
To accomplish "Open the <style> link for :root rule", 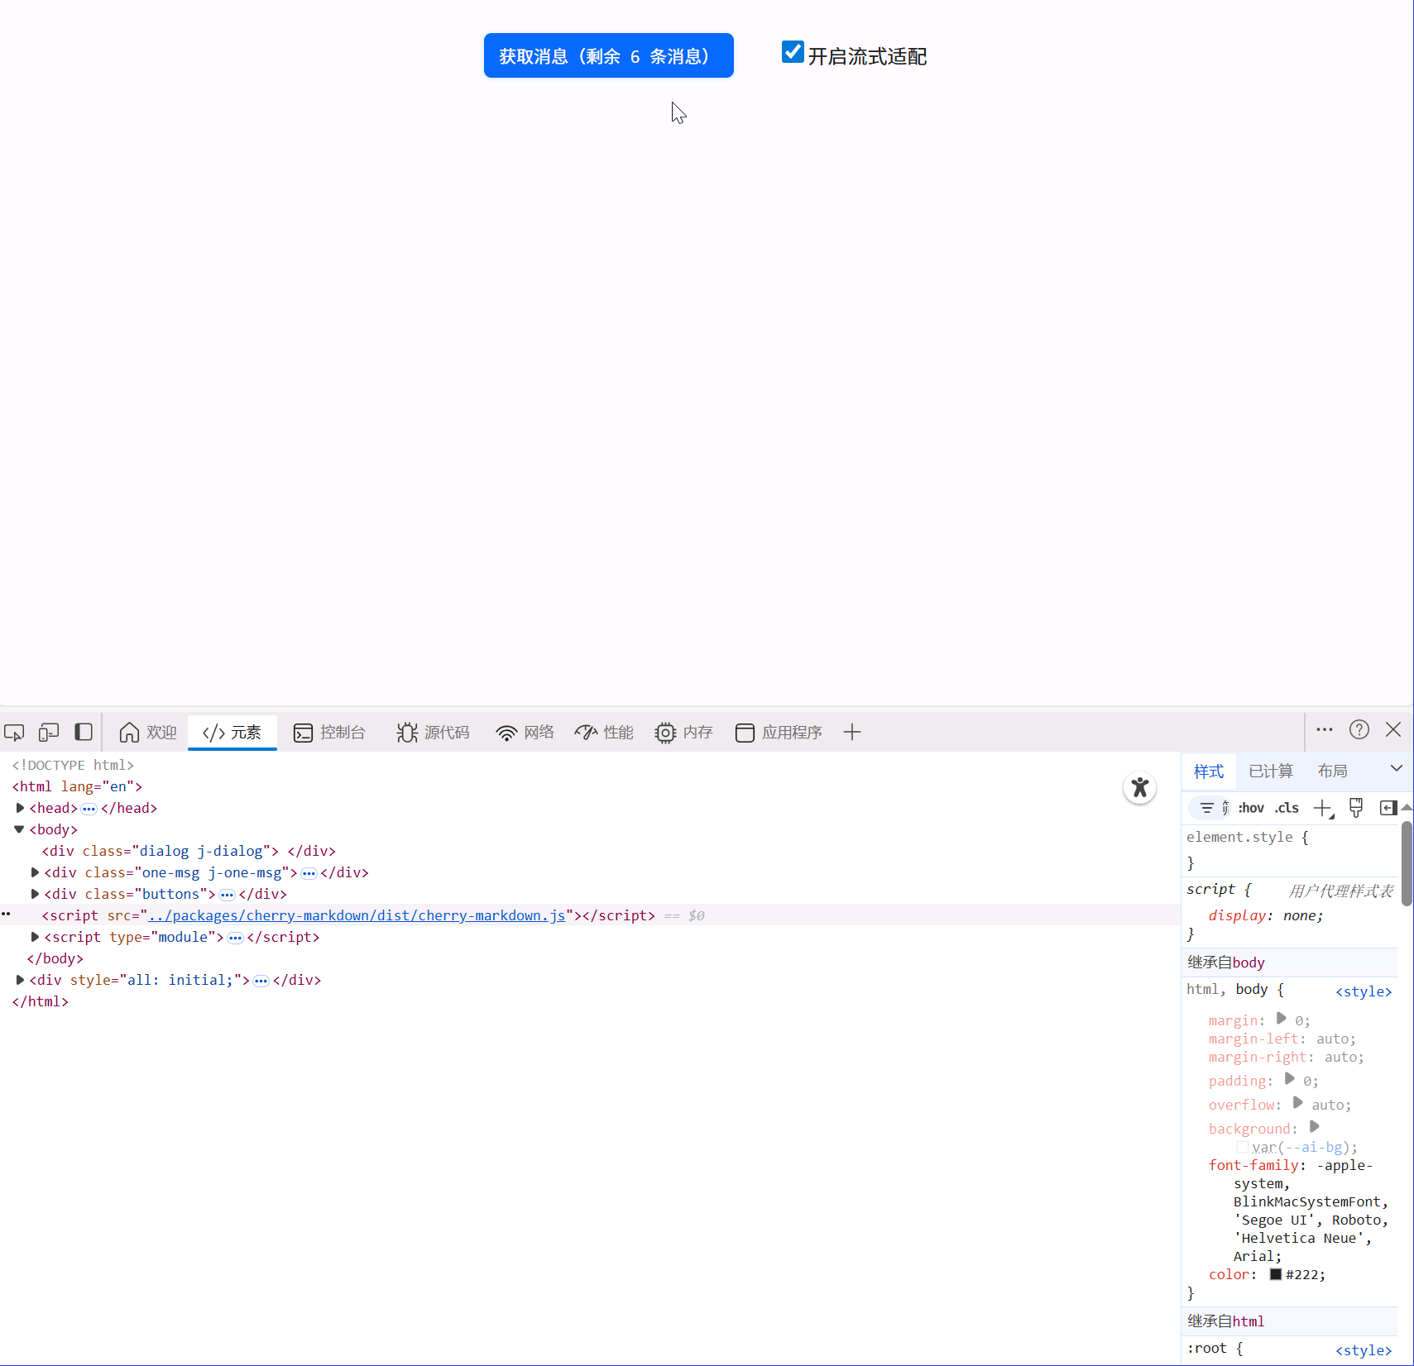I will tap(1364, 1350).
